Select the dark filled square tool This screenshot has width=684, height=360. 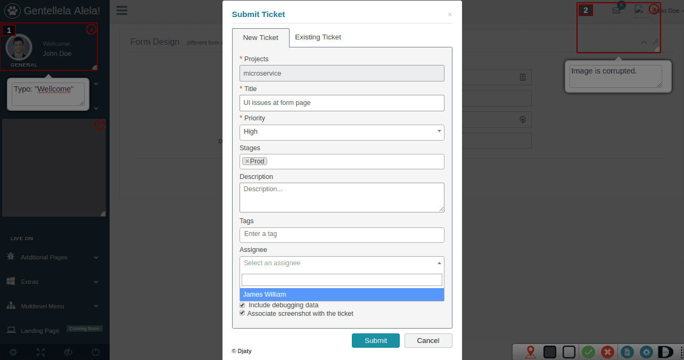click(550, 352)
